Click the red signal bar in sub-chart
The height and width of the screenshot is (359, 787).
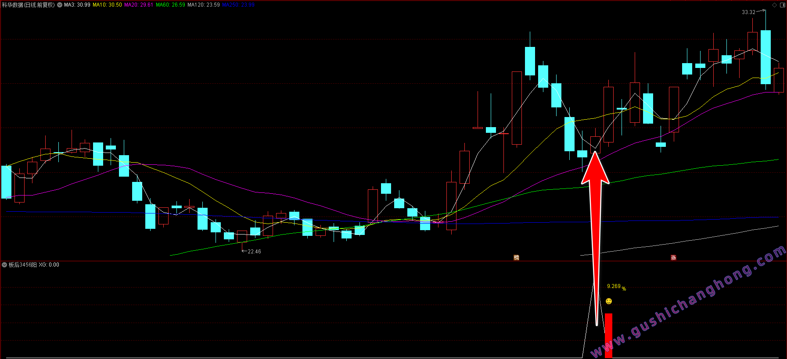click(608, 335)
